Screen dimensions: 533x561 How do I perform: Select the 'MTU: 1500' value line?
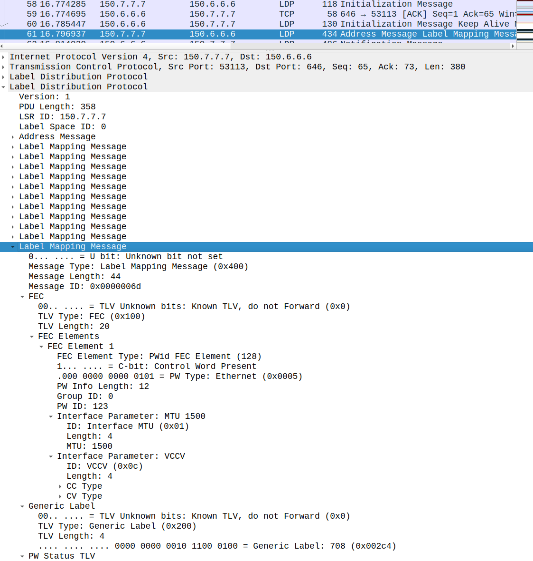(x=89, y=446)
